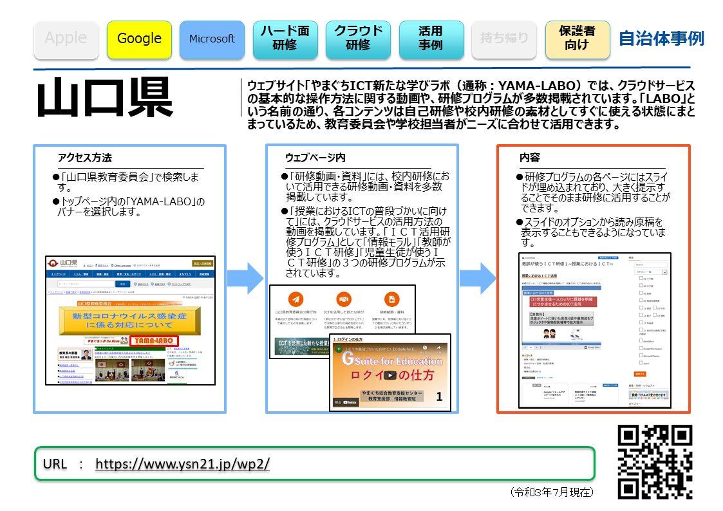Click the 山口県 logo in site screenshot
The image size is (723, 511).
coord(62,263)
